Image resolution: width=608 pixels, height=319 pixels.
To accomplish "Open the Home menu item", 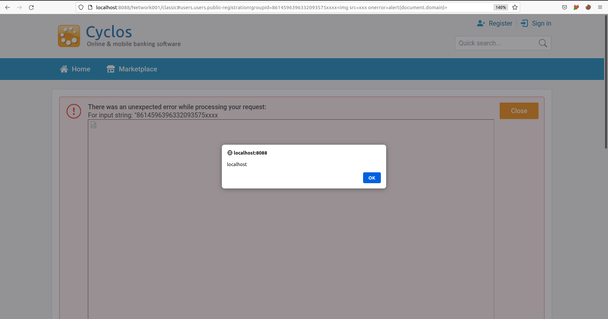I will (x=75, y=69).
